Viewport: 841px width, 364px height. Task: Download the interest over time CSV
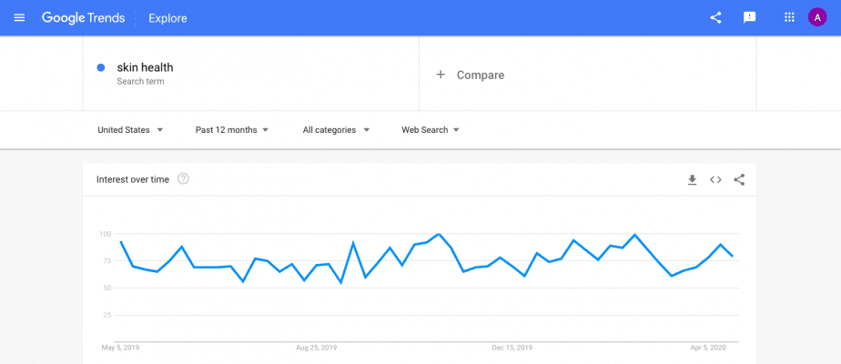(692, 179)
